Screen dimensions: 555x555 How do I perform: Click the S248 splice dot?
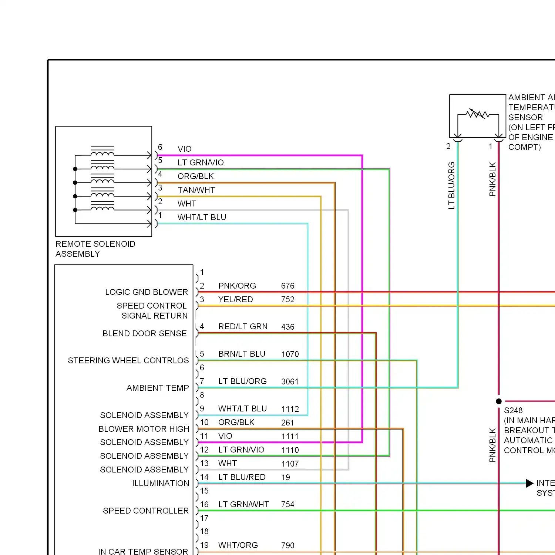coord(499,401)
